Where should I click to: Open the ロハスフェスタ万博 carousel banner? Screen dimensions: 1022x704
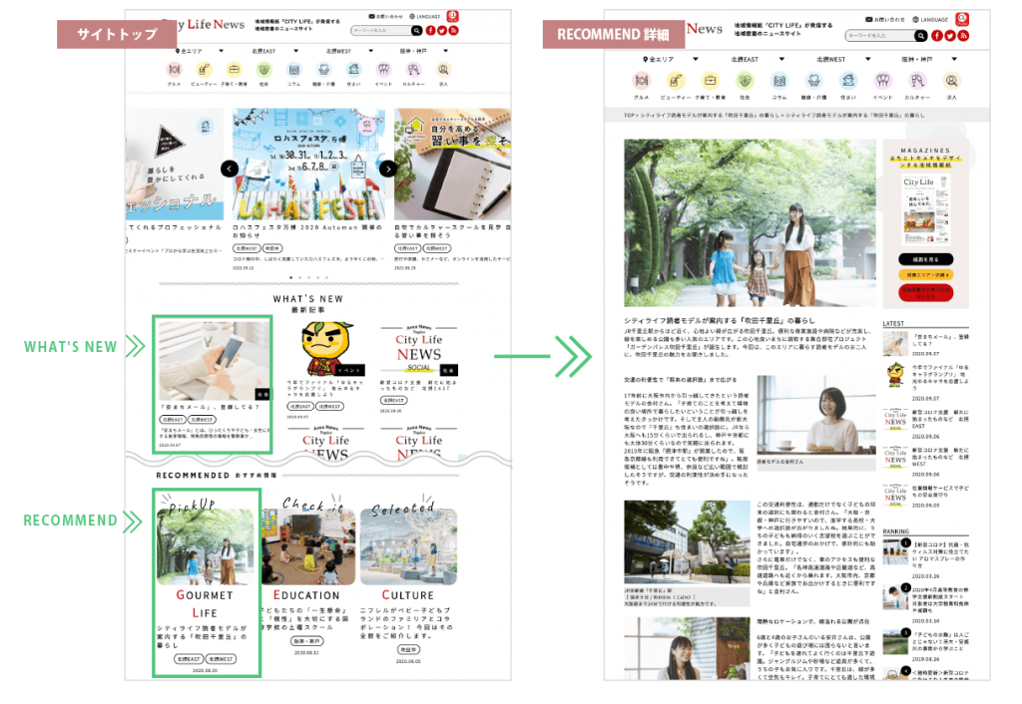pos(308,165)
